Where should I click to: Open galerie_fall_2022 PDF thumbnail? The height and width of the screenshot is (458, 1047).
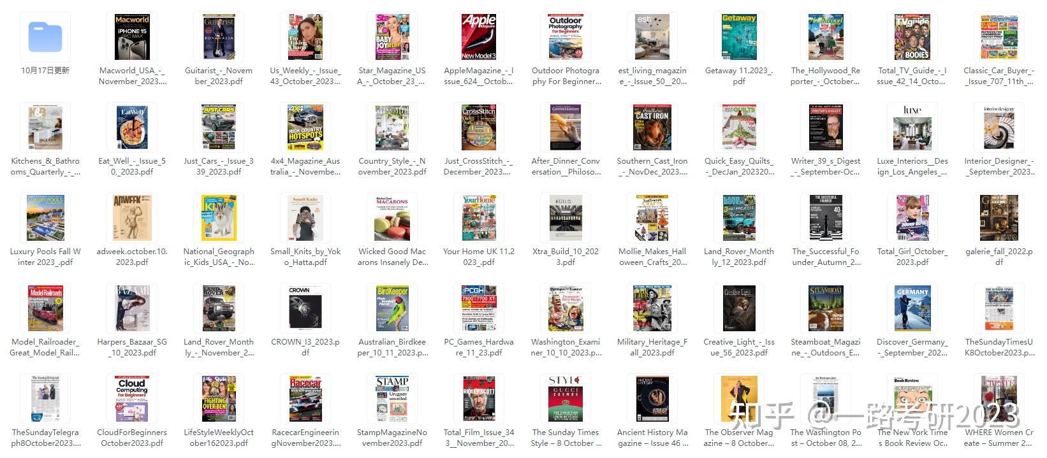pos(999,218)
